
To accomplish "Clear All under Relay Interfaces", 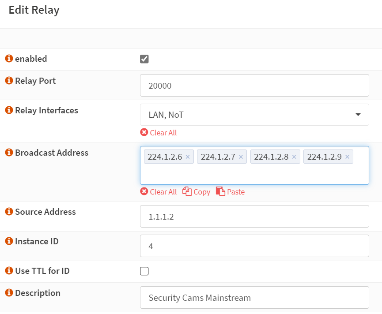I will point(159,133).
